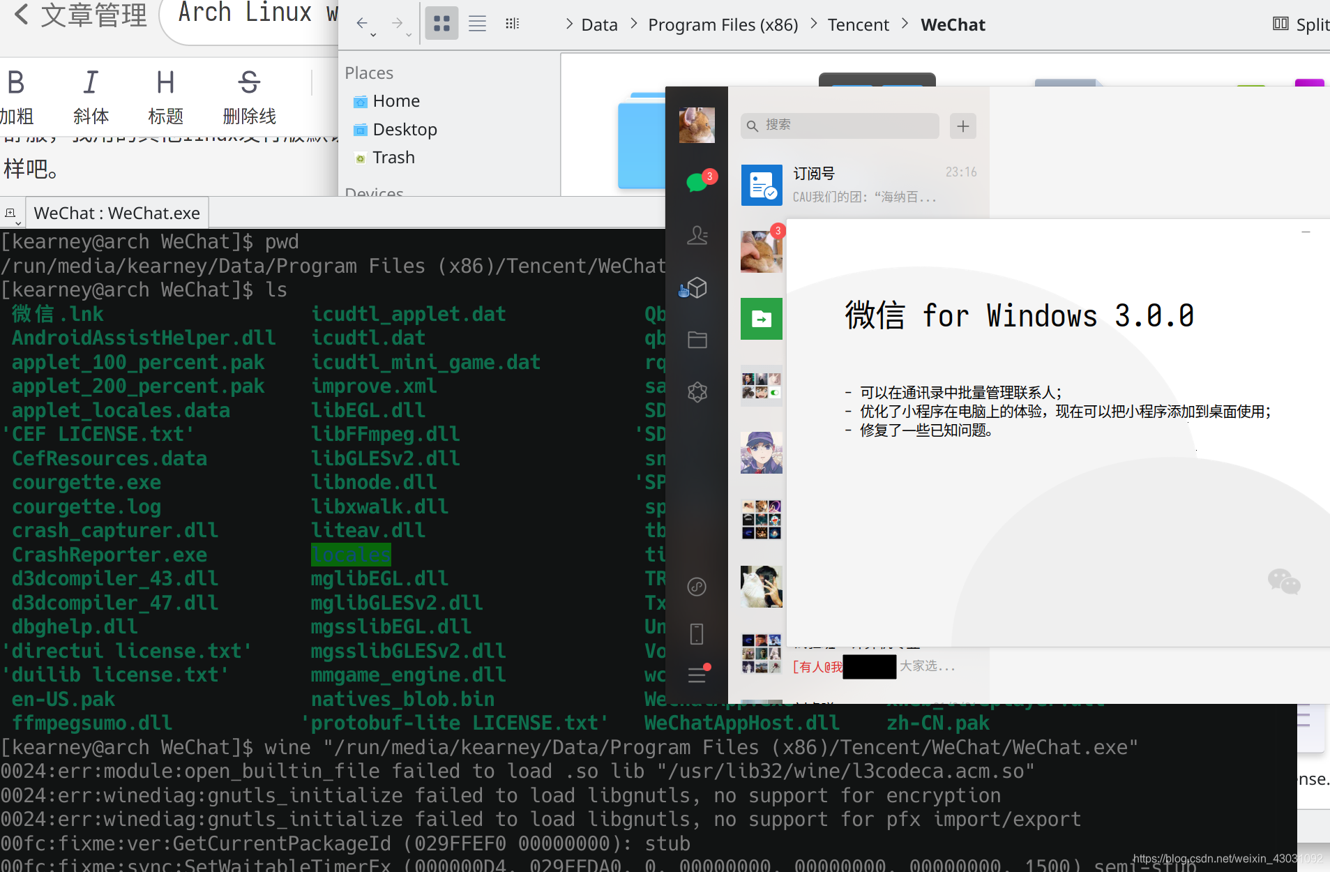Viewport: 1330px width, 872px height.
Task: Expand chevron before Data breadcrumb
Action: (569, 24)
